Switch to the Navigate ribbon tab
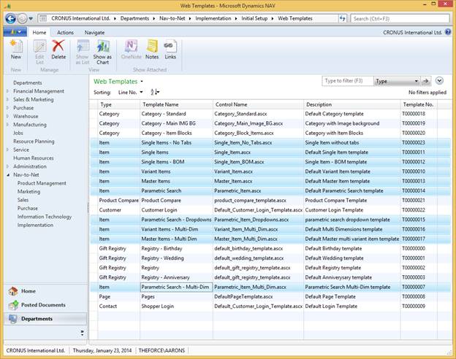The height and width of the screenshot is (359, 456). [94, 33]
